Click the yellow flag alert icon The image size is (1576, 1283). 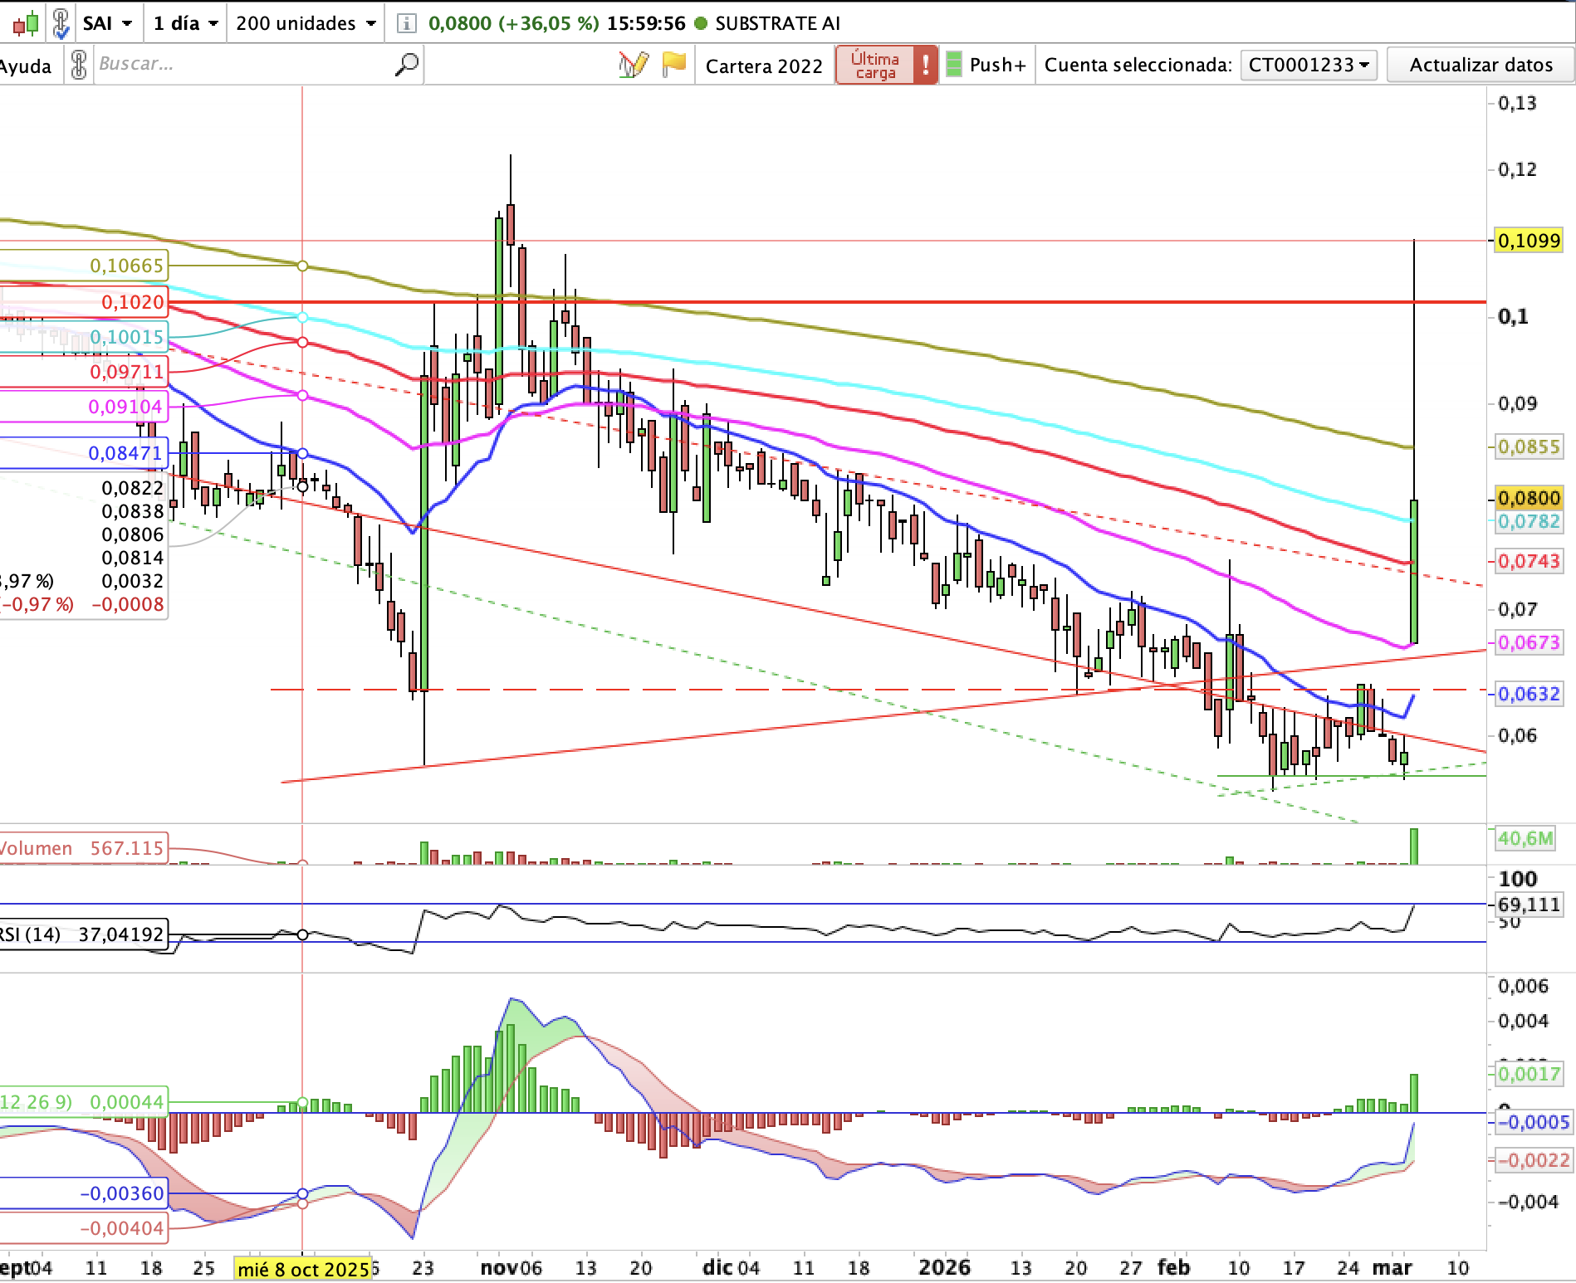pyautogui.click(x=674, y=65)
